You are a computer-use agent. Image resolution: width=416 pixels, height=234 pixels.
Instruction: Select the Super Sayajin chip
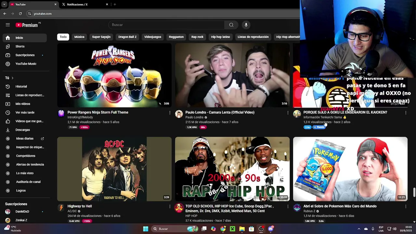[101, 37]
